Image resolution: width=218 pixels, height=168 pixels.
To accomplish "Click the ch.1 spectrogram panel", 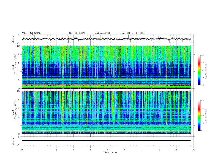I will [x=106, y=67].
